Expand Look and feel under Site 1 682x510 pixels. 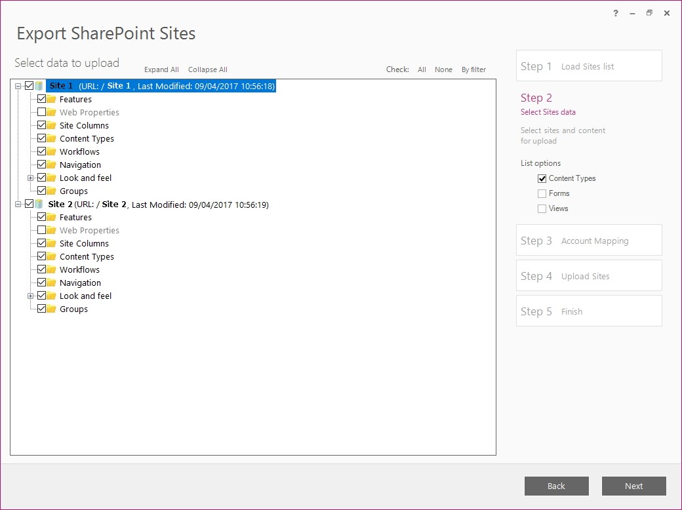(30, 178)
